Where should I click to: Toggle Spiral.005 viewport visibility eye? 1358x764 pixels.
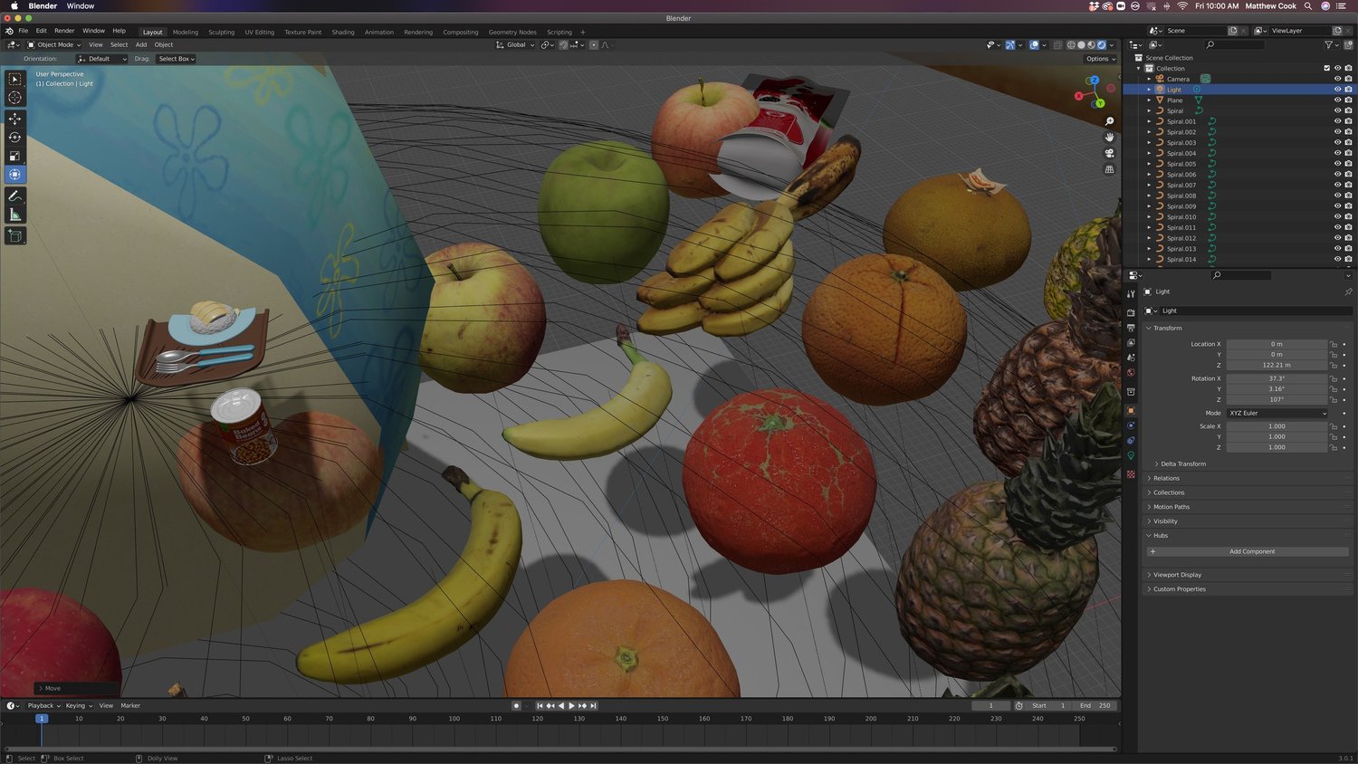1337,164
